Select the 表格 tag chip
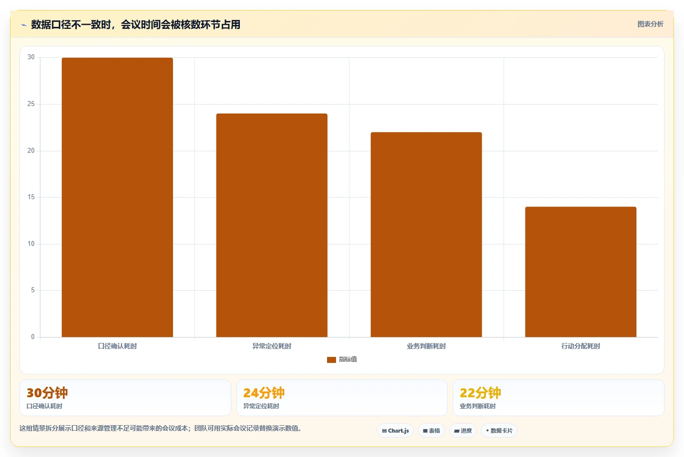Screen dimensions: 684x457 tap(431, 431)
